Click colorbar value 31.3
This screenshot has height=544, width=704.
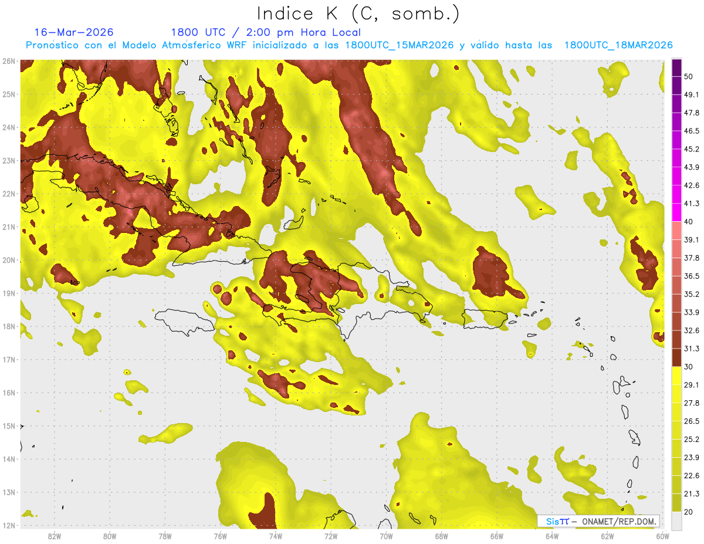coord(692,349)
